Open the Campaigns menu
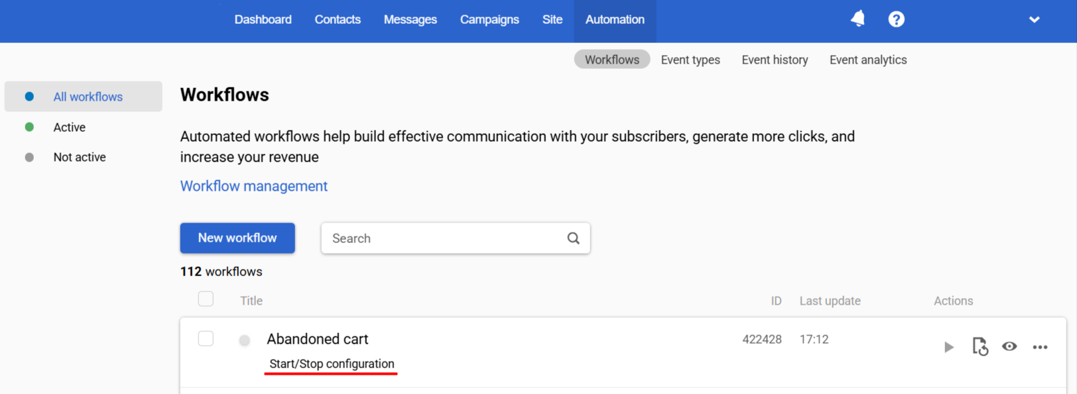The image size is (1077, 394). coord(489,20)
